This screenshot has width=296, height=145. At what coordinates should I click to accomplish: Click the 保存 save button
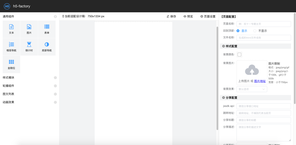[171, 16]
